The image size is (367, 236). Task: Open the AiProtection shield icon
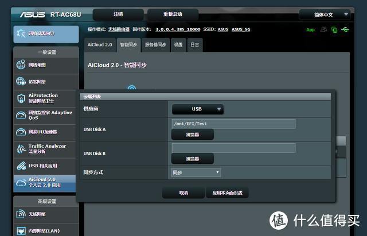click(x=21, y=98)
